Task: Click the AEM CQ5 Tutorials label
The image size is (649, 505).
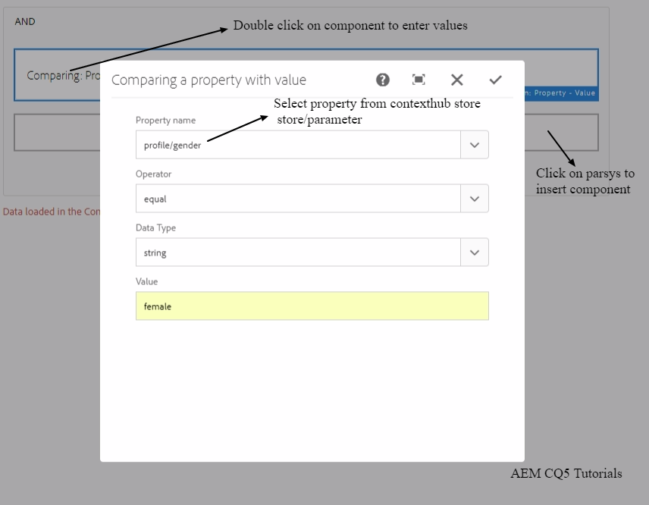Action: 566,474
